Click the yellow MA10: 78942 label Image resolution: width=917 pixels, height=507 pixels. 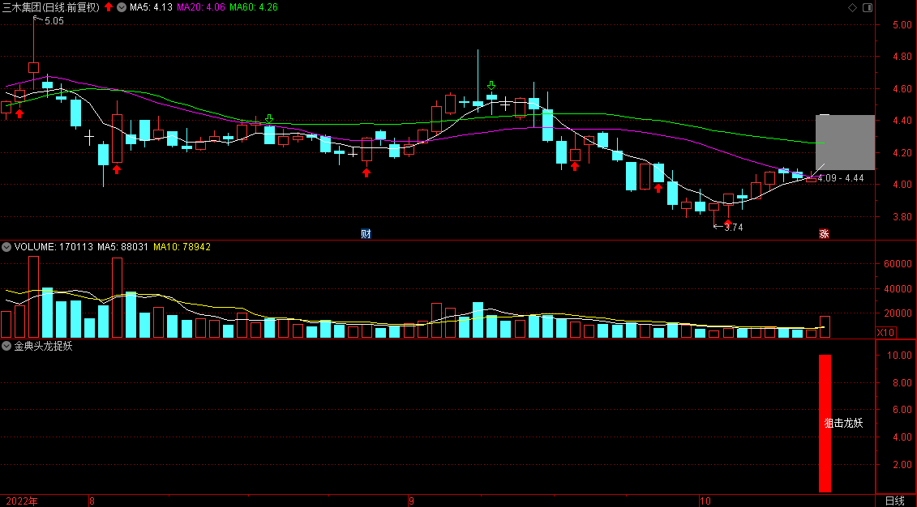(x=182, y=247)
